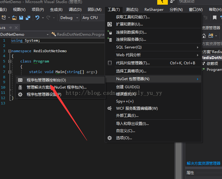Open the Any CPU platform dropdown

[92, 18]
